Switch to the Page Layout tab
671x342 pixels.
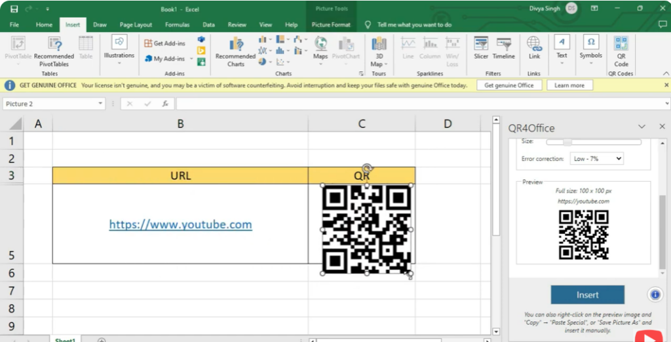[136, 25]
